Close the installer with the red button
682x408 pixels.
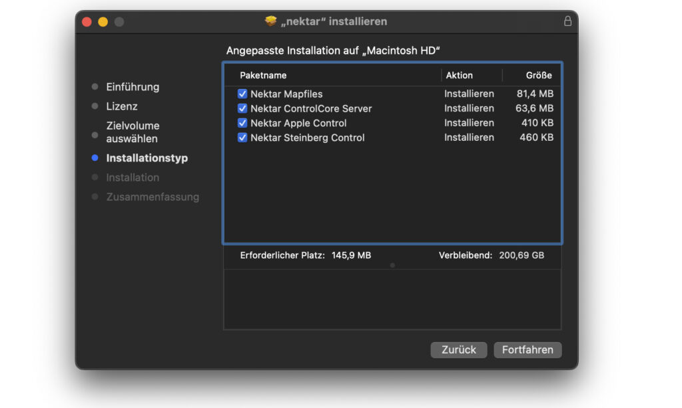pyautogui.click(x=87, y=22)
